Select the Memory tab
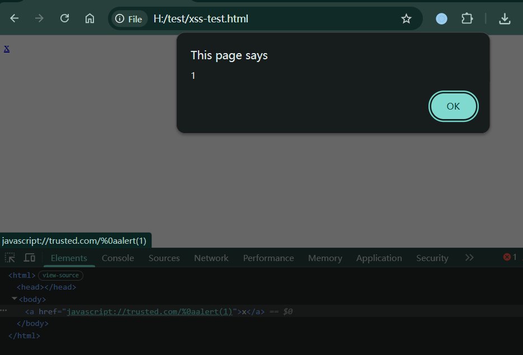This screenshot has width=523, height=355. click(325, 258)
